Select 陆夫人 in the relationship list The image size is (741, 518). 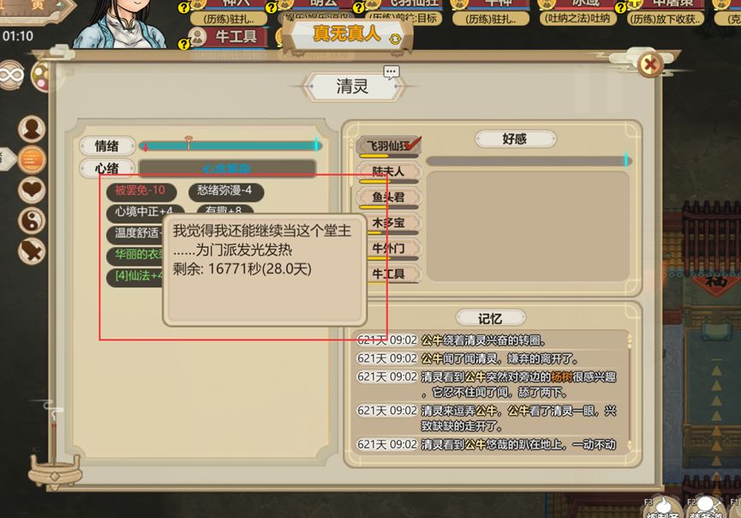click(388, 172)
